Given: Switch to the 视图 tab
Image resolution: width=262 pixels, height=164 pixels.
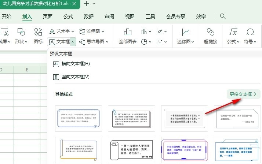Looking at the screenshot, I should coord(130,16).
